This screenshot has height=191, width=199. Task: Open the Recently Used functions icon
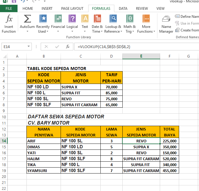43,18
